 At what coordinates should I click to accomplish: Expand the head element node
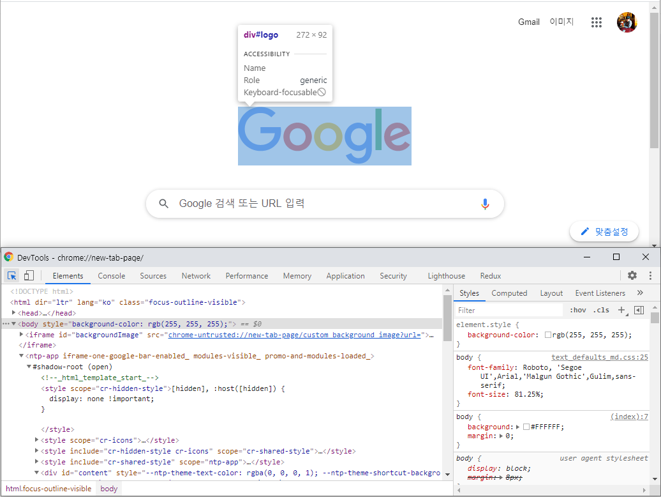pos(13,312)
